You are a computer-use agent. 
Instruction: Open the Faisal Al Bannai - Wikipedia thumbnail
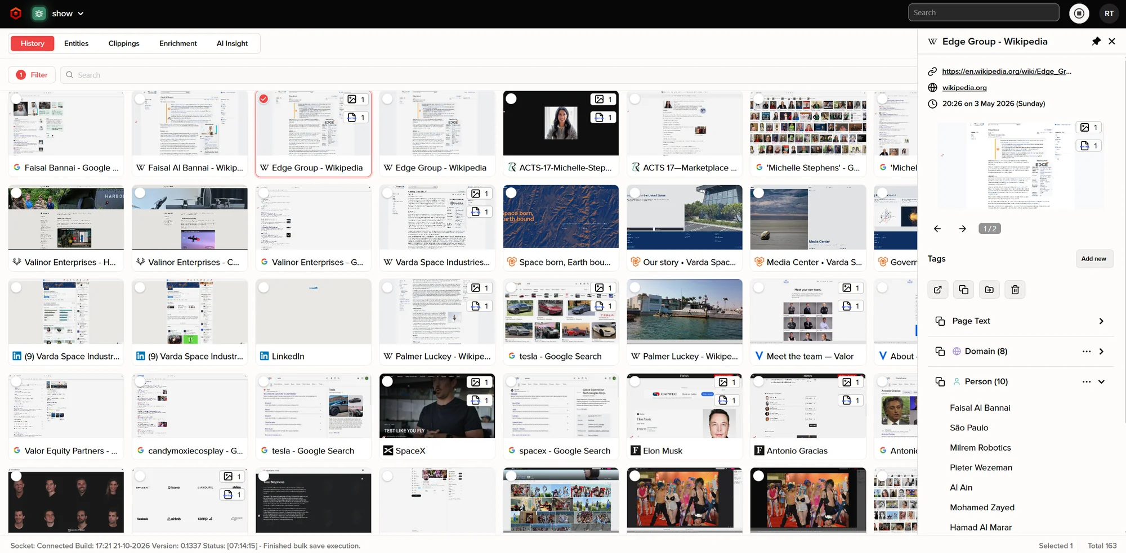[190, 123]
